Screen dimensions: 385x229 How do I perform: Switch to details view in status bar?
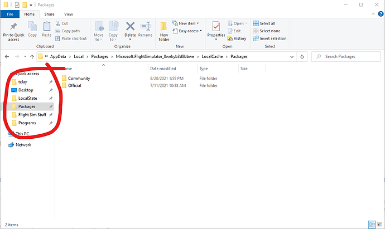click(372, 225)
